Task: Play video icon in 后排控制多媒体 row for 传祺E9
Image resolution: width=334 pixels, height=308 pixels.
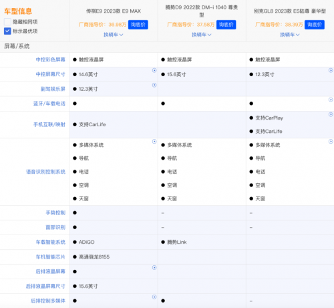Action: pos(154,297)
